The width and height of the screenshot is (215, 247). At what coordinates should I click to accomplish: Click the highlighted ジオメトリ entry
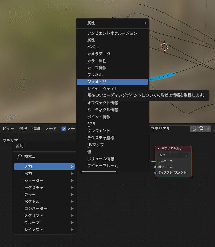pos(112,82)
